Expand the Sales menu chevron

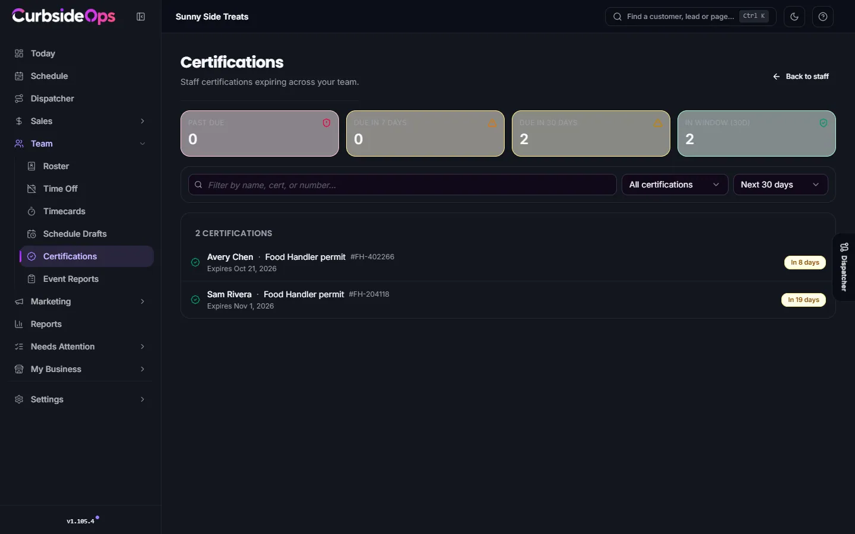pyautogui.click(x=142, y=121)
